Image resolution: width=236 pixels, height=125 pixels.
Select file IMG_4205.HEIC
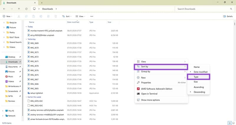click(37, 101)
